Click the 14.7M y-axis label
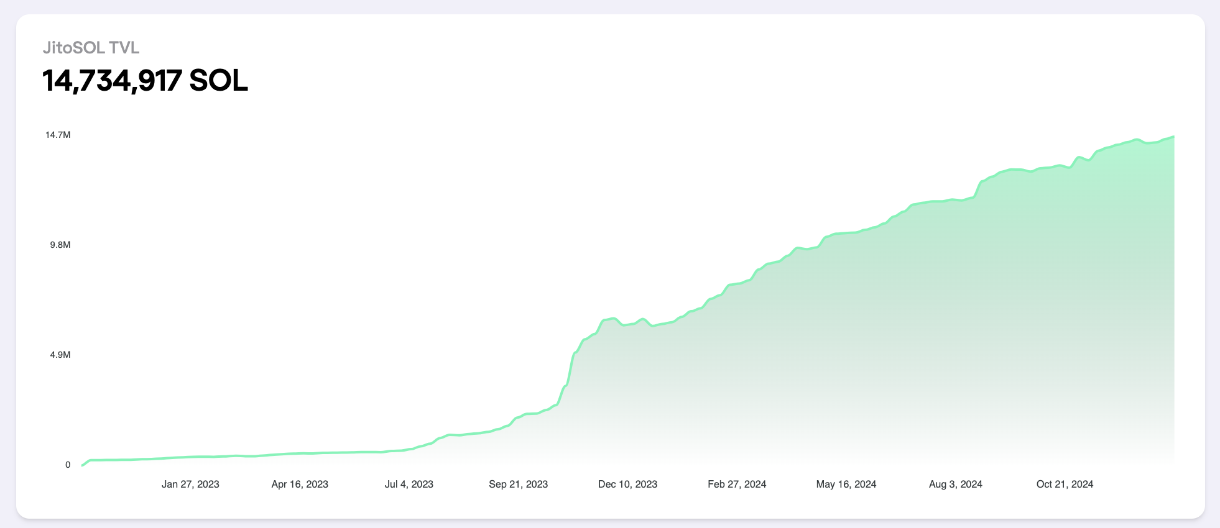This screenshot has width=1220, height=528. [58, 135]
